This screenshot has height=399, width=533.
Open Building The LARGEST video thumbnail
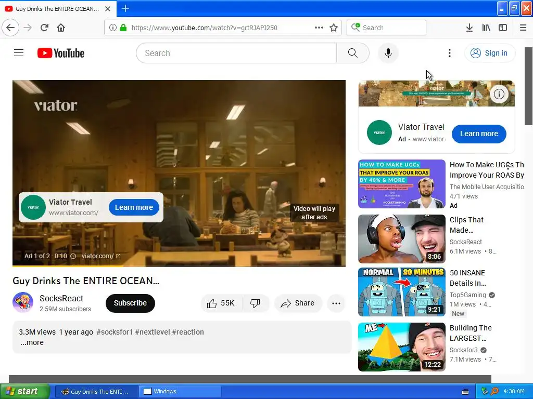(402, 347)
